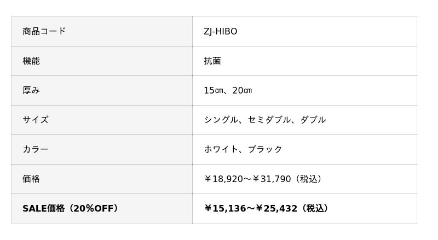438x240 pixels.
Task: Click the ￥25,432 upper sale price
Action: 276,208
